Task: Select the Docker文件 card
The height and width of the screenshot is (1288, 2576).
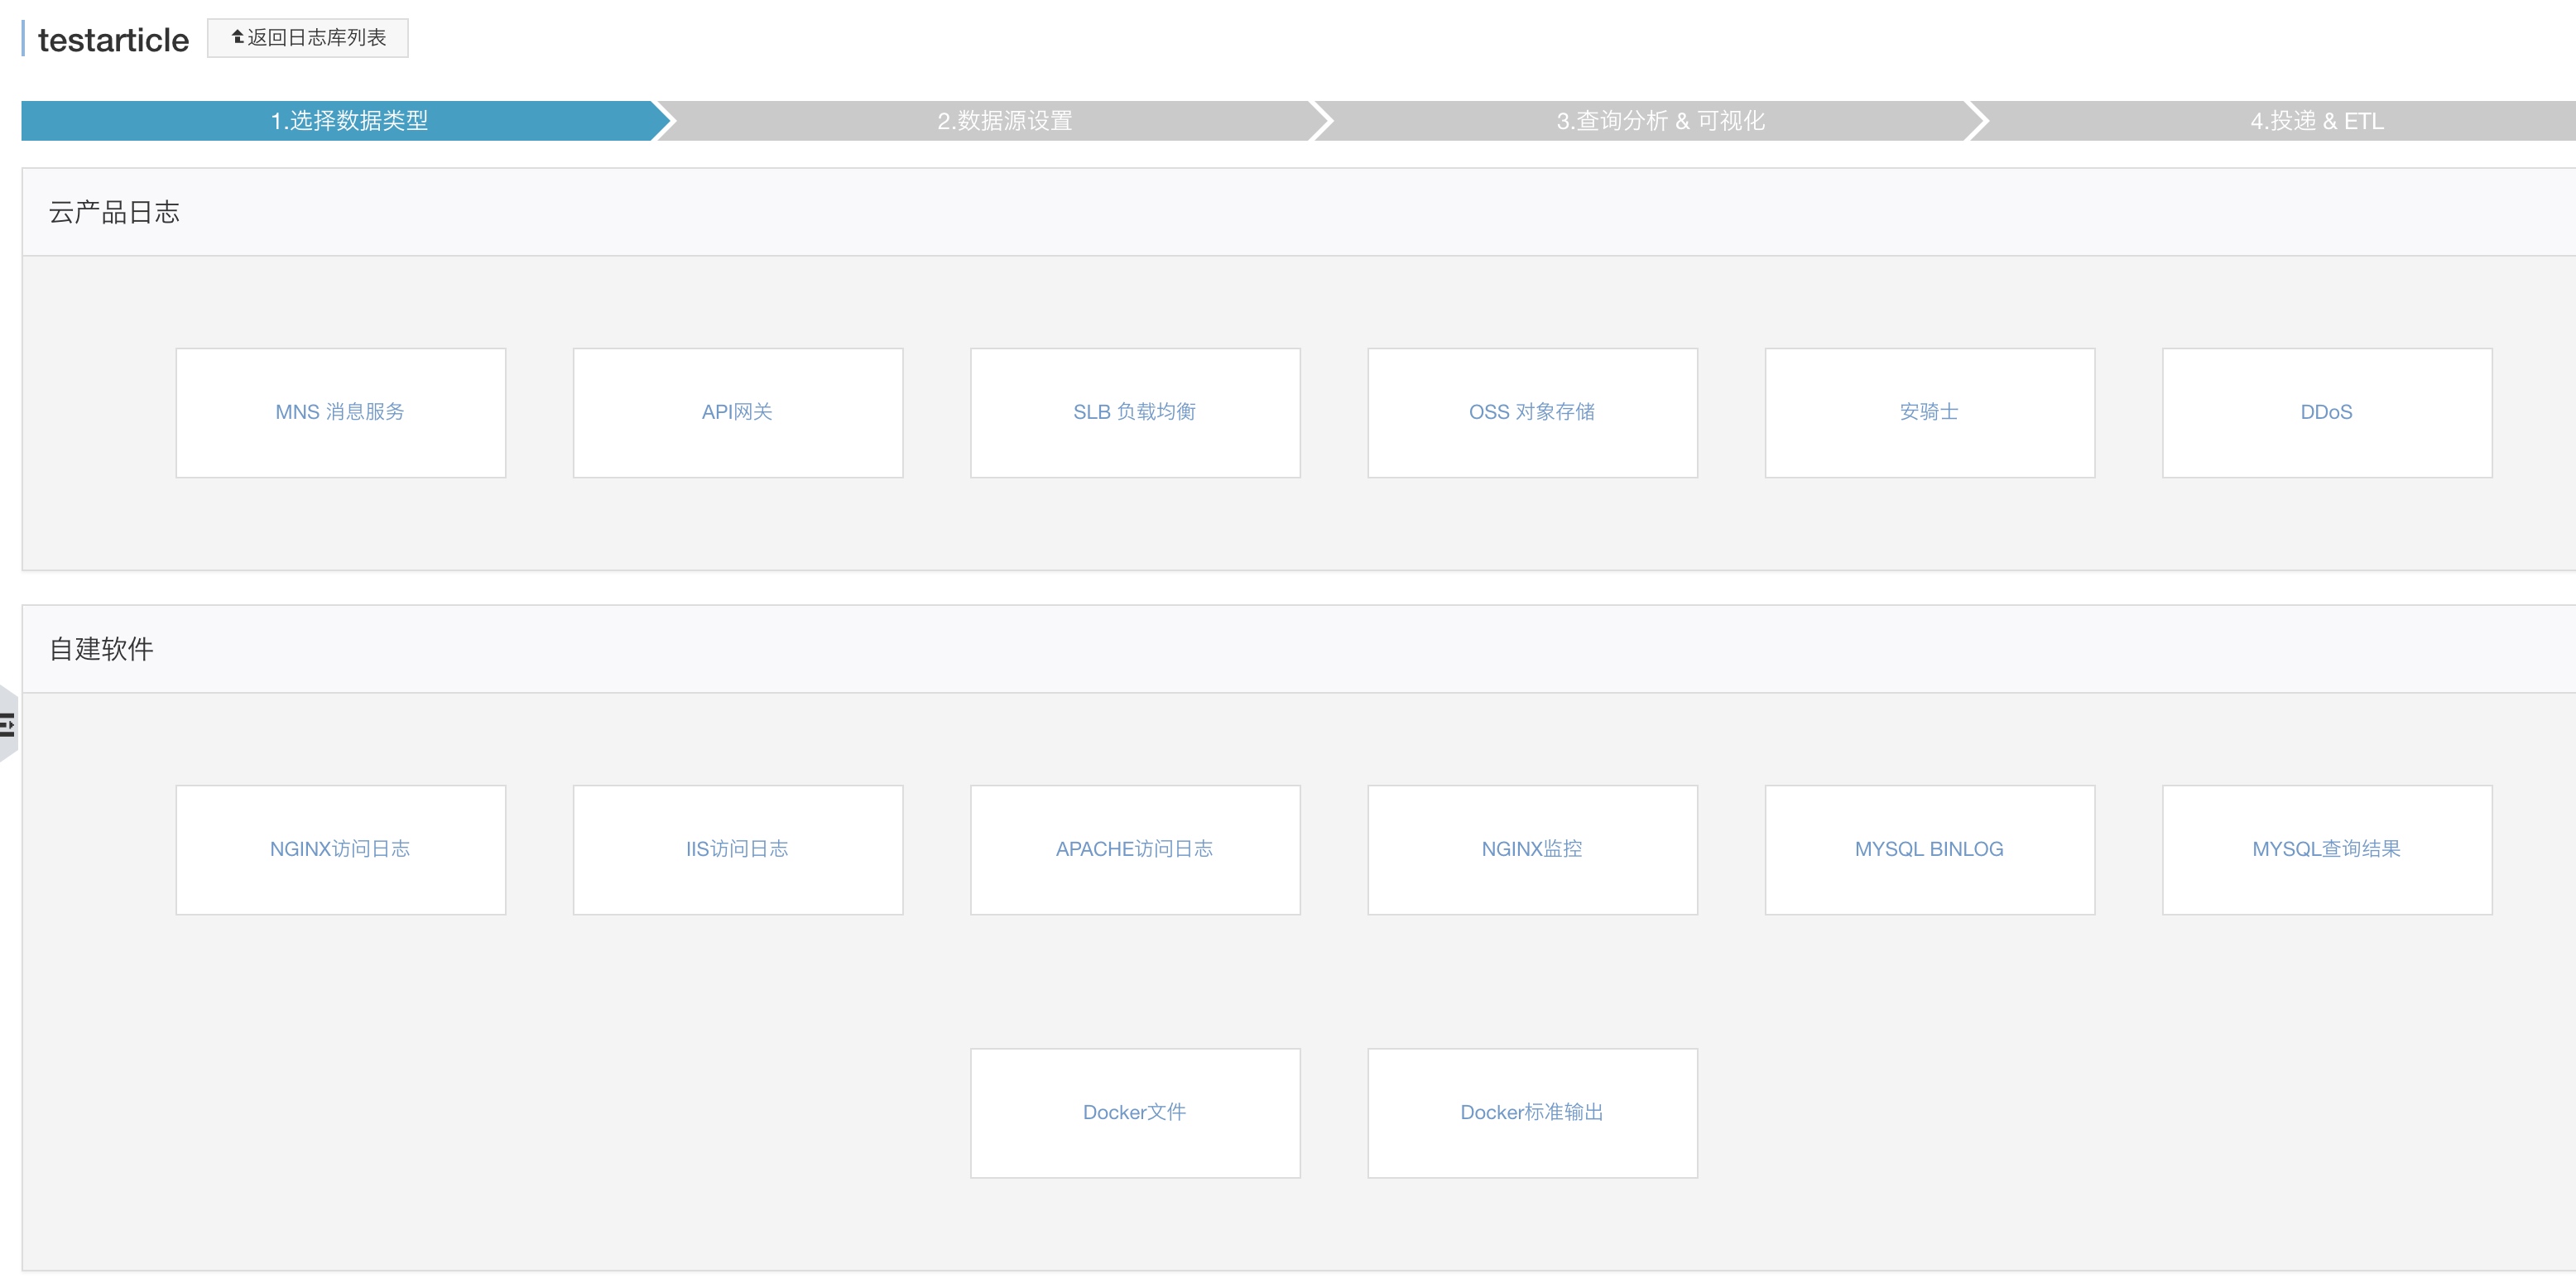Action: click(x=1135, y=1113)
